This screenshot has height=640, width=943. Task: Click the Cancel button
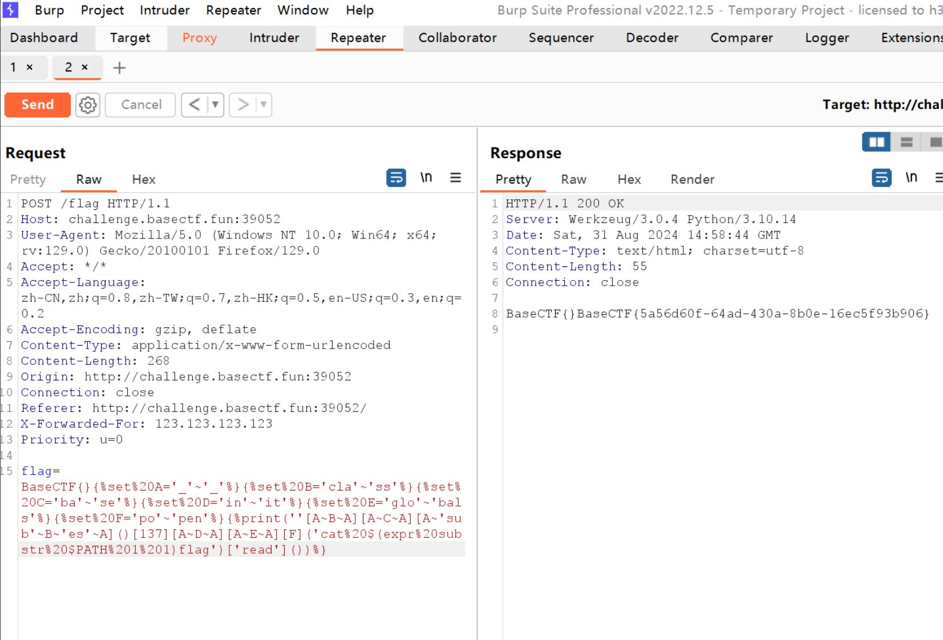[x=141, y=105]
